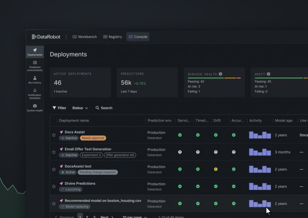Image resolution: width=308 pixels, height=218 pixels.
Task: Star the DocsAssist test deployment
Action: (x=54, y=169)
